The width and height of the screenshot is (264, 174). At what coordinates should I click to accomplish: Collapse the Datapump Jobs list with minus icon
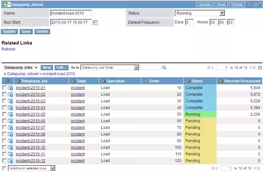[x=260, y=68]
